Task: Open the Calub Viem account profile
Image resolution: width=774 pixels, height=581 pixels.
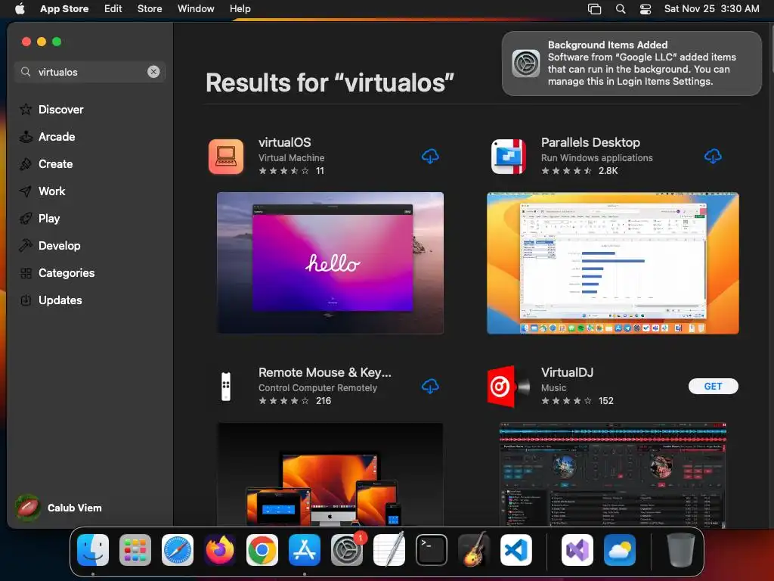Action: [x=59, y=508]
